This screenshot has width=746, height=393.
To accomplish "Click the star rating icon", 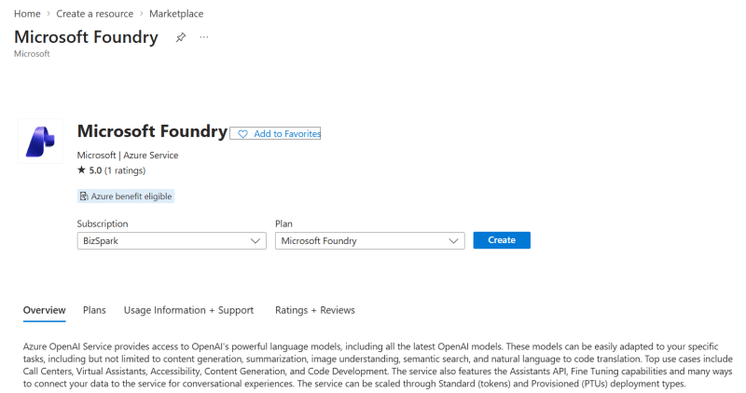I will [81, 169].
